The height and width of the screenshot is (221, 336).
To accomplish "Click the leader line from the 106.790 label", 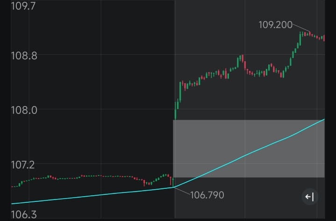I will coord(182,191).
